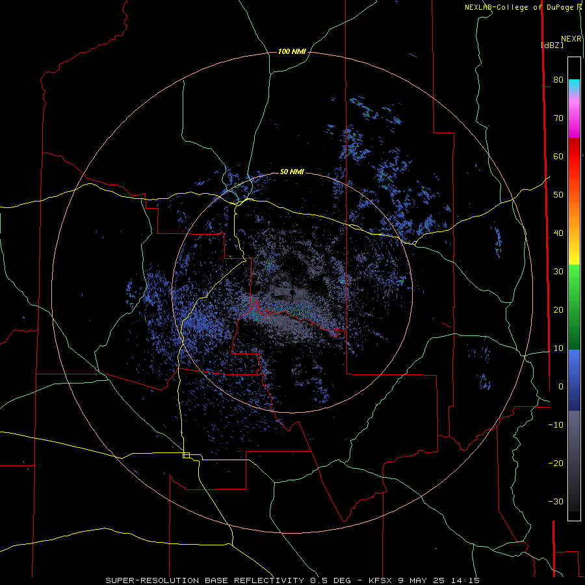
Task: Click the "40" value on the dBZ scale
Action: [x=558, y=233]
